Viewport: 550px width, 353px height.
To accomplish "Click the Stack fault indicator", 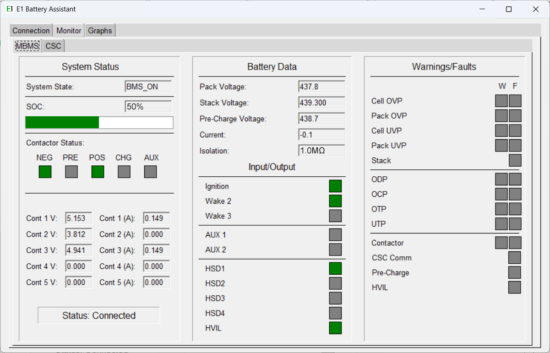I will (515, 160).
